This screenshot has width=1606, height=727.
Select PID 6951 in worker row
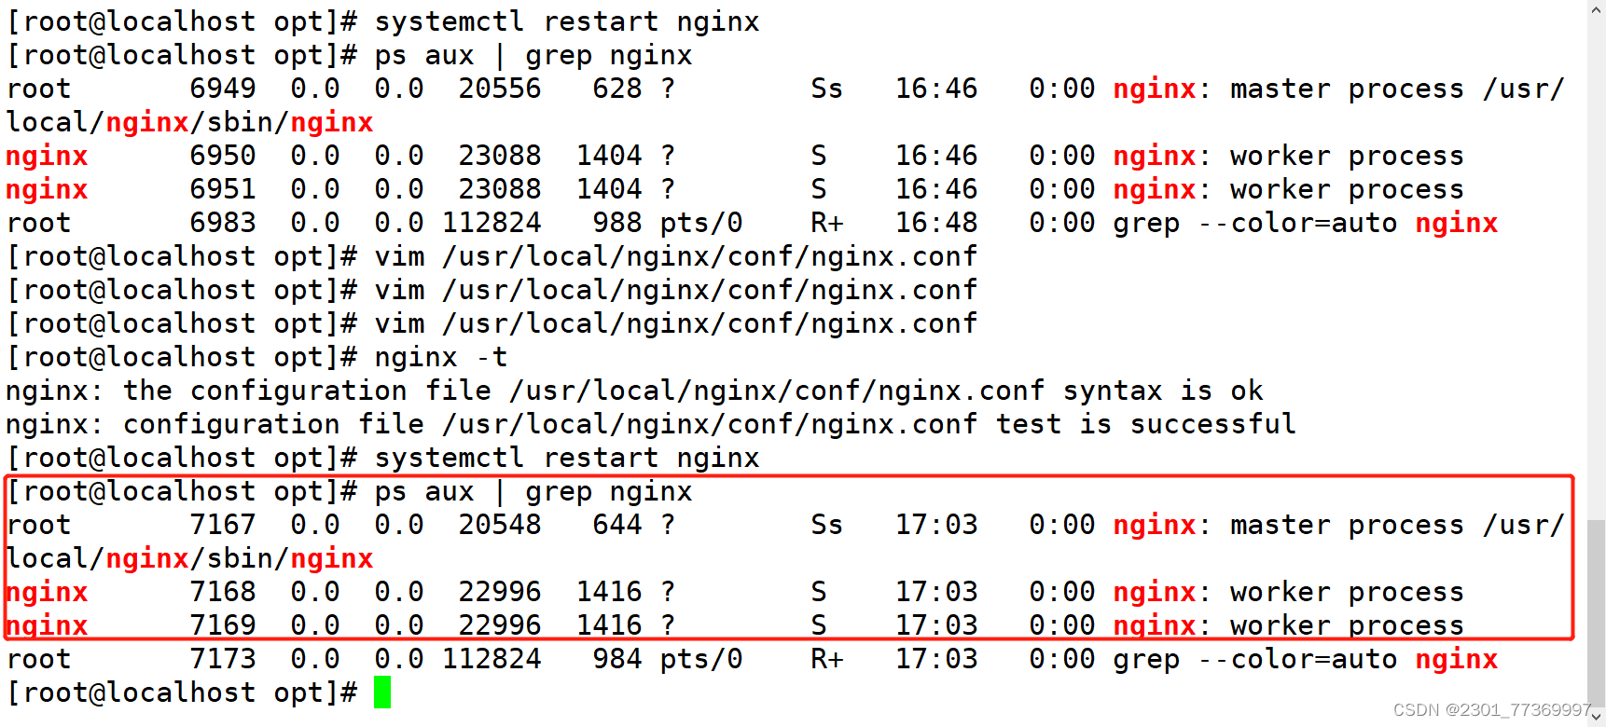(x=223, y=189)
